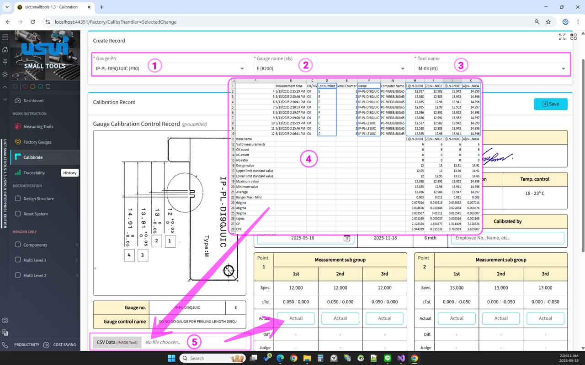Image resolution: width=585 pixels, height=365 pixels.
Task: Open the Gauge PN dropdown
Action: (170, 69)
